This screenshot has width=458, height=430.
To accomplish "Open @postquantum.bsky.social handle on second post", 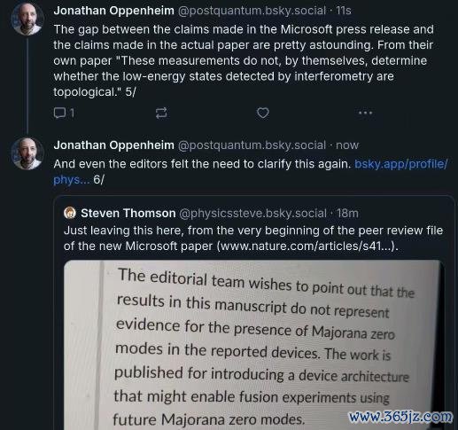I will pos(252,145).
